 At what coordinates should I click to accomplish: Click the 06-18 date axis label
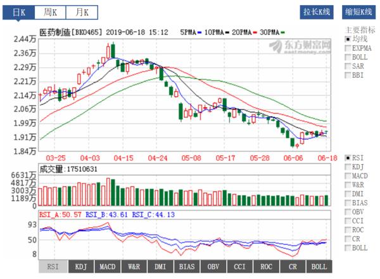click(x=327, y=158)
